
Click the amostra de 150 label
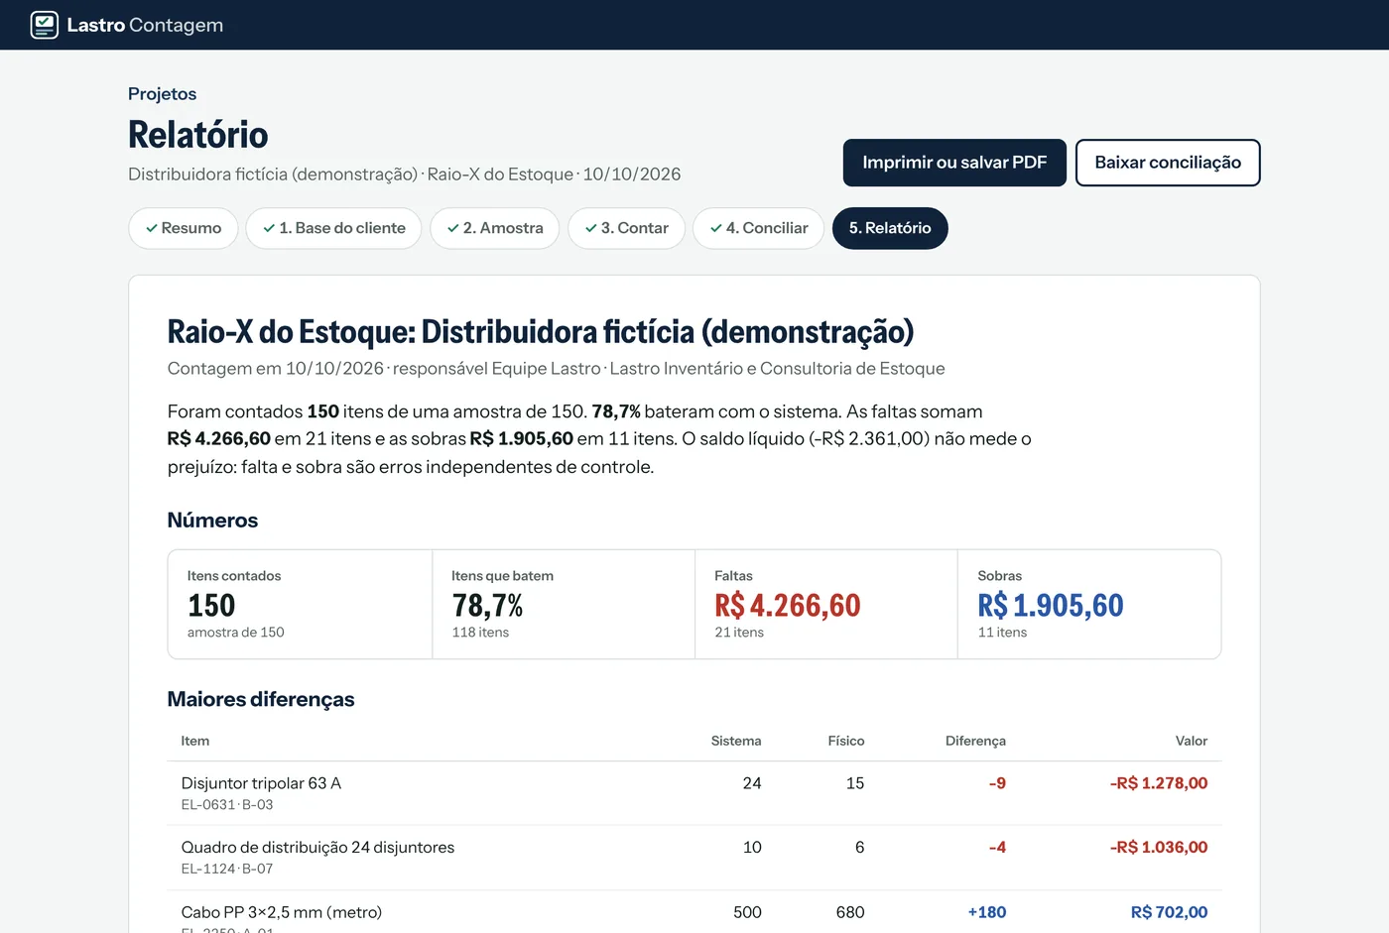236,633
